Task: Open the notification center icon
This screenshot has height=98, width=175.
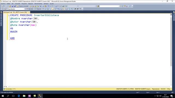Action: pyautogui.click(x=172, y=96)
